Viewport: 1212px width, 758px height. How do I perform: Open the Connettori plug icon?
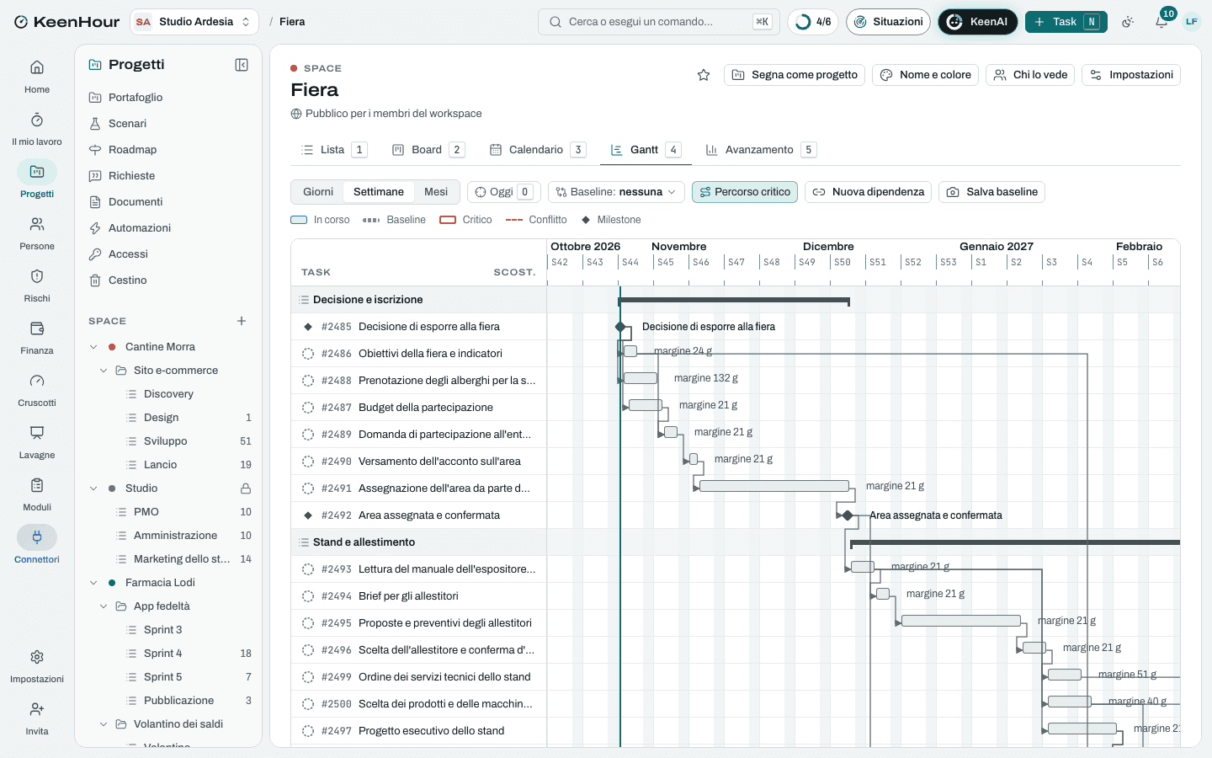pyautogui.click(x=37, y=537)
